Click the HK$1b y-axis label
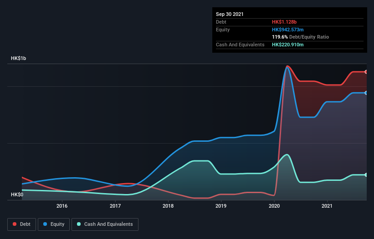 18,58
